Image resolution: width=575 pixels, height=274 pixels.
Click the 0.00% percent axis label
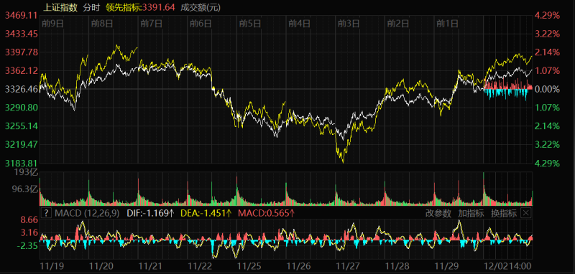547,89
